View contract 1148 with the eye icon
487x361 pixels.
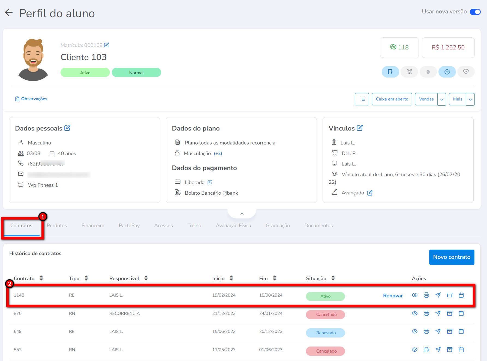[414, 295]
